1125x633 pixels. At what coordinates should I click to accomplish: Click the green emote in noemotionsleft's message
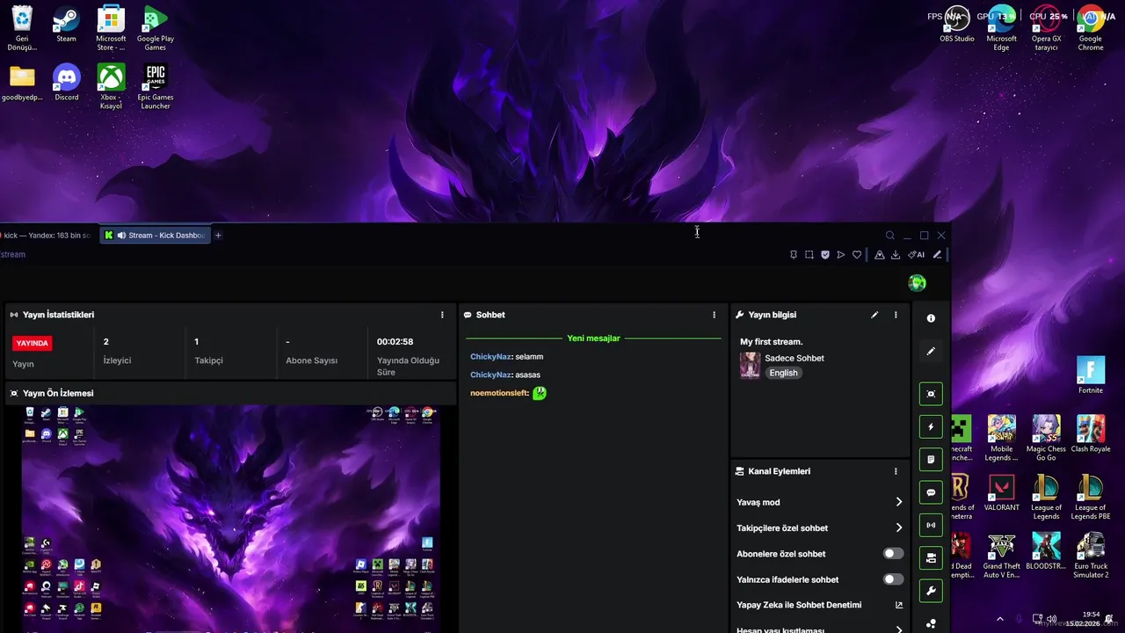[x=540, y=393]
